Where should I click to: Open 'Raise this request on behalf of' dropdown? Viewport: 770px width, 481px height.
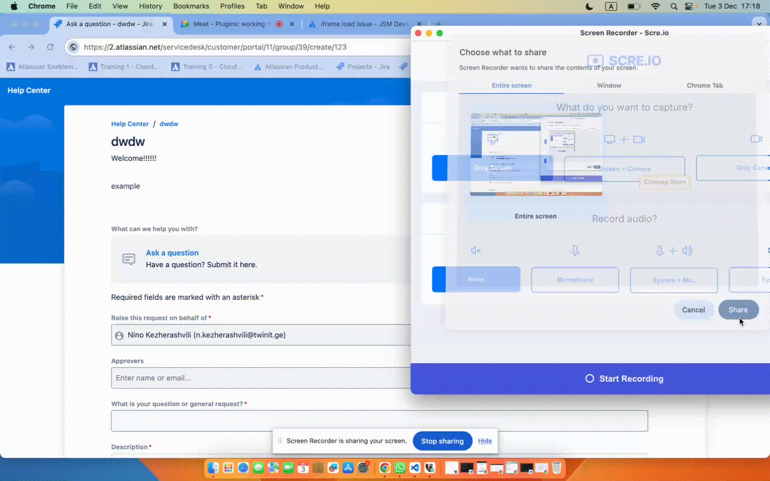pos(261,335)
